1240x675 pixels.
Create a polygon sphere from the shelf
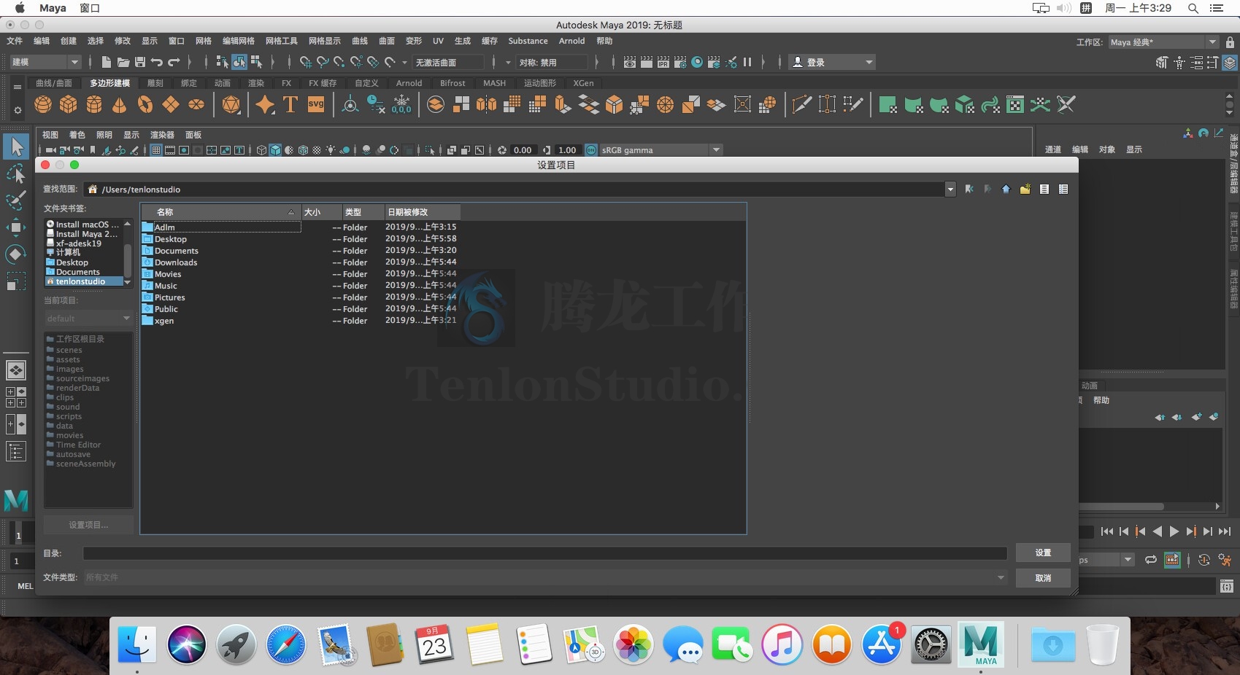tap(43, 105)
